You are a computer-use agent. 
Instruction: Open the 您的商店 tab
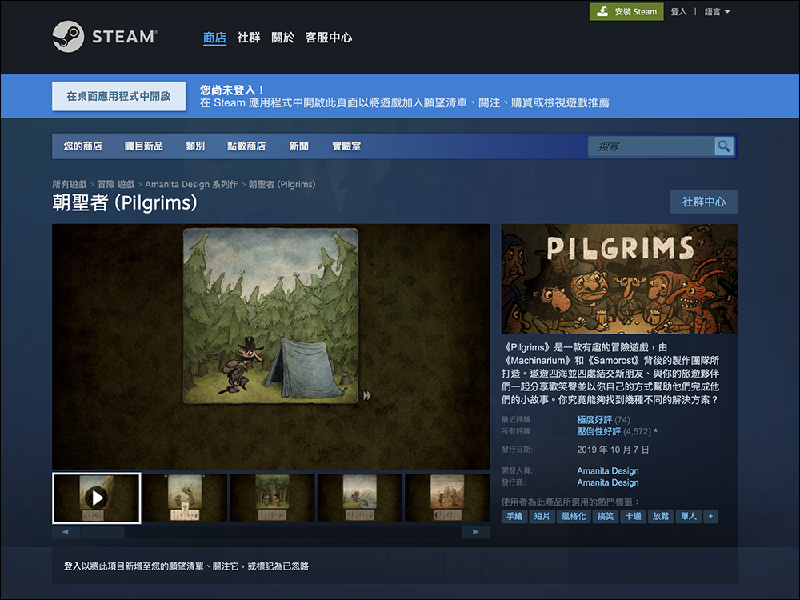pyautogui.click(x=82, y=146)
